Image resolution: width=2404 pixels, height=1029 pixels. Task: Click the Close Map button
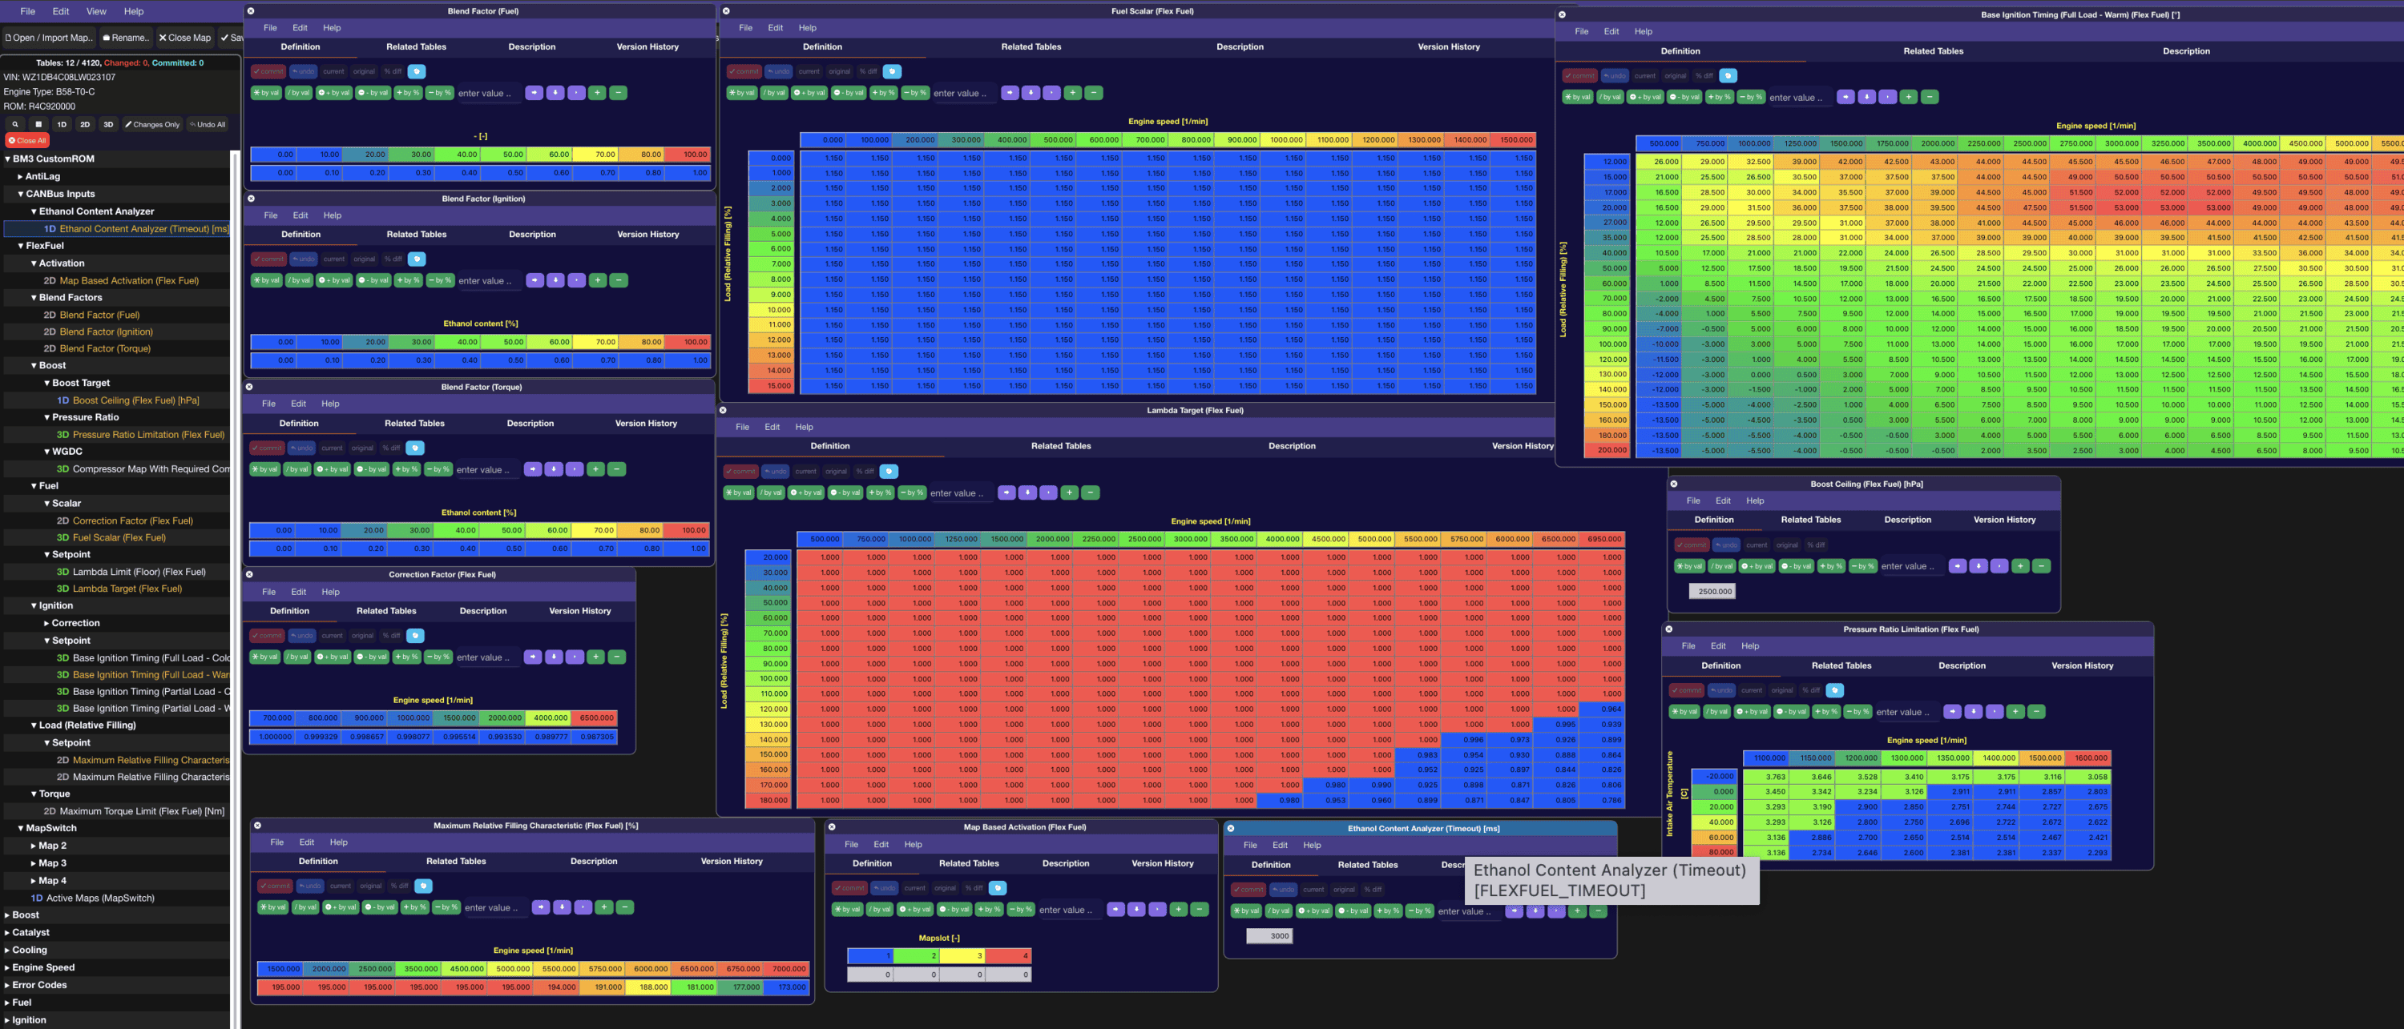click(x=185, y=38)
